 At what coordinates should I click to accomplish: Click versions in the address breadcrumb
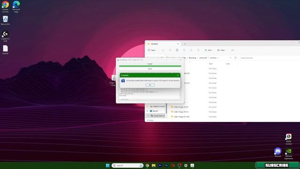coord(213,58)
